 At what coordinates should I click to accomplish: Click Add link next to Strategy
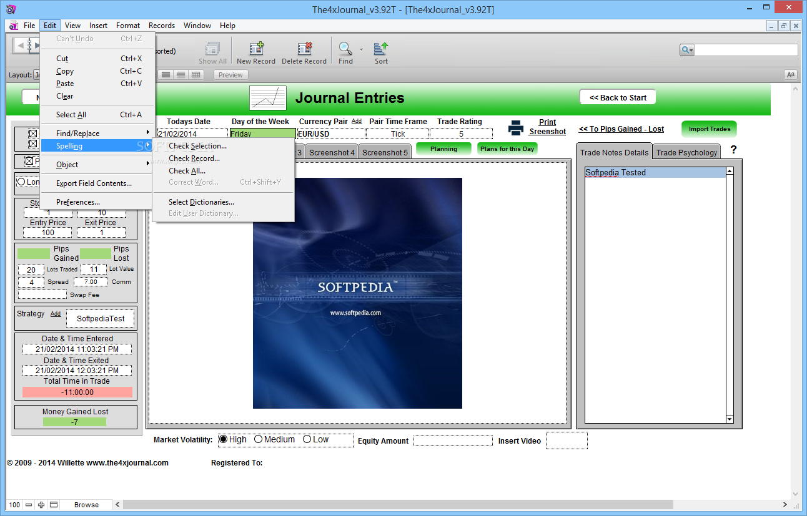[x=56, y=314]
